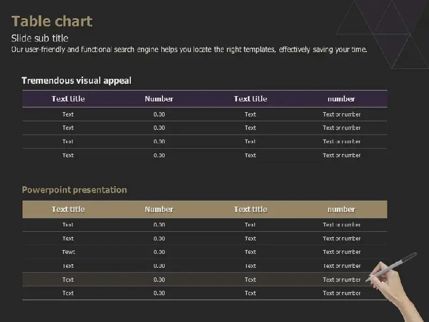The height and width of the screenshot is (322, 429).
Task: Click first "0.00" cell under purple header
Action: point(159,114)
